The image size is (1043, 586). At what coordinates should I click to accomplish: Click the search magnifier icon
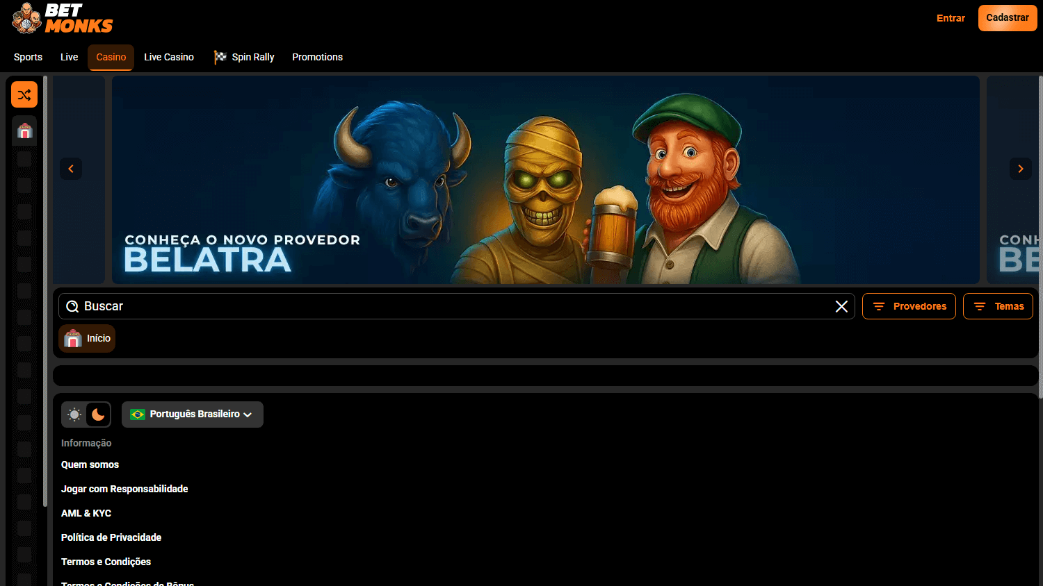tap(72, 305)
